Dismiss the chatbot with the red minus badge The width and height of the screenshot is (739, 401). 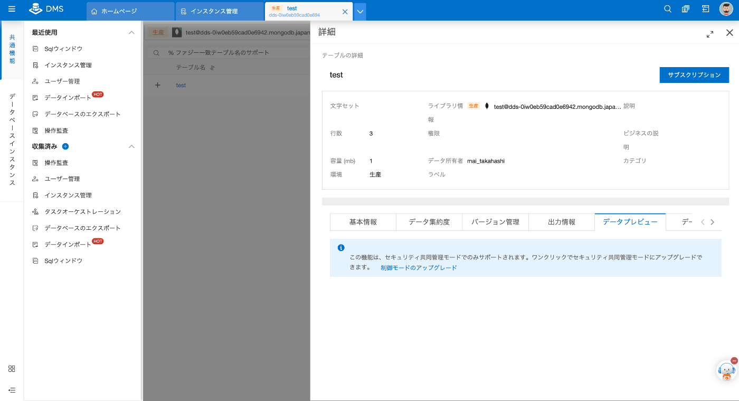click(x=734, y=360)
